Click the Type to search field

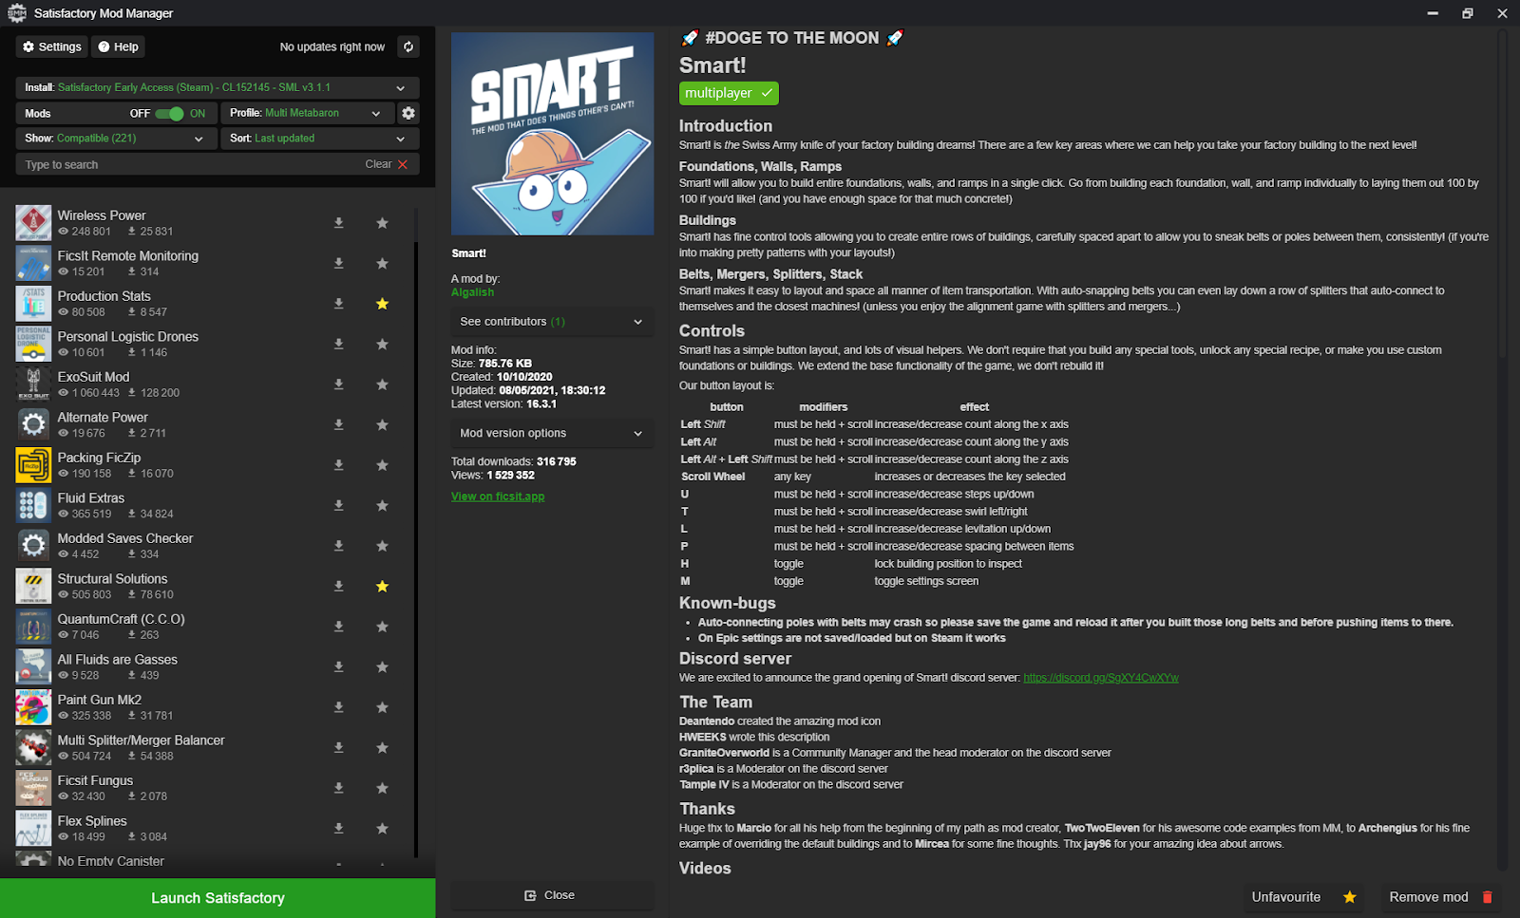tap(190, 164)
